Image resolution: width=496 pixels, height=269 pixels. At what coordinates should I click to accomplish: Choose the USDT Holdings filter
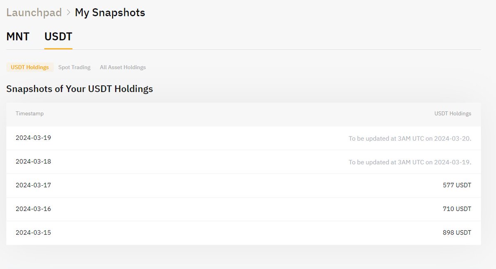click(30, 67)
